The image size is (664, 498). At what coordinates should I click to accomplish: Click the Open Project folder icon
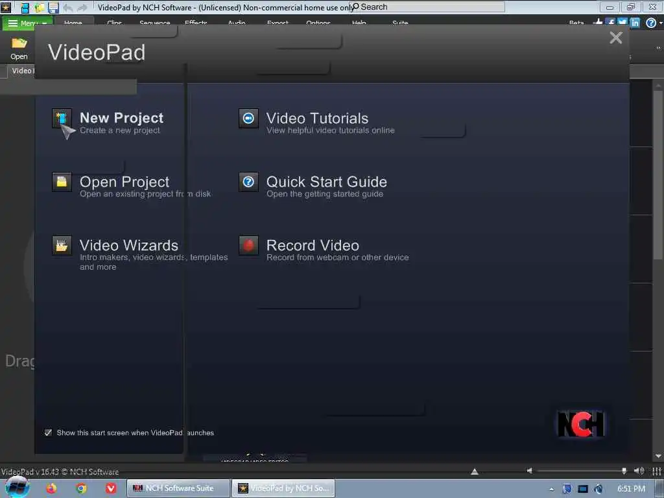tap(62, 182)
